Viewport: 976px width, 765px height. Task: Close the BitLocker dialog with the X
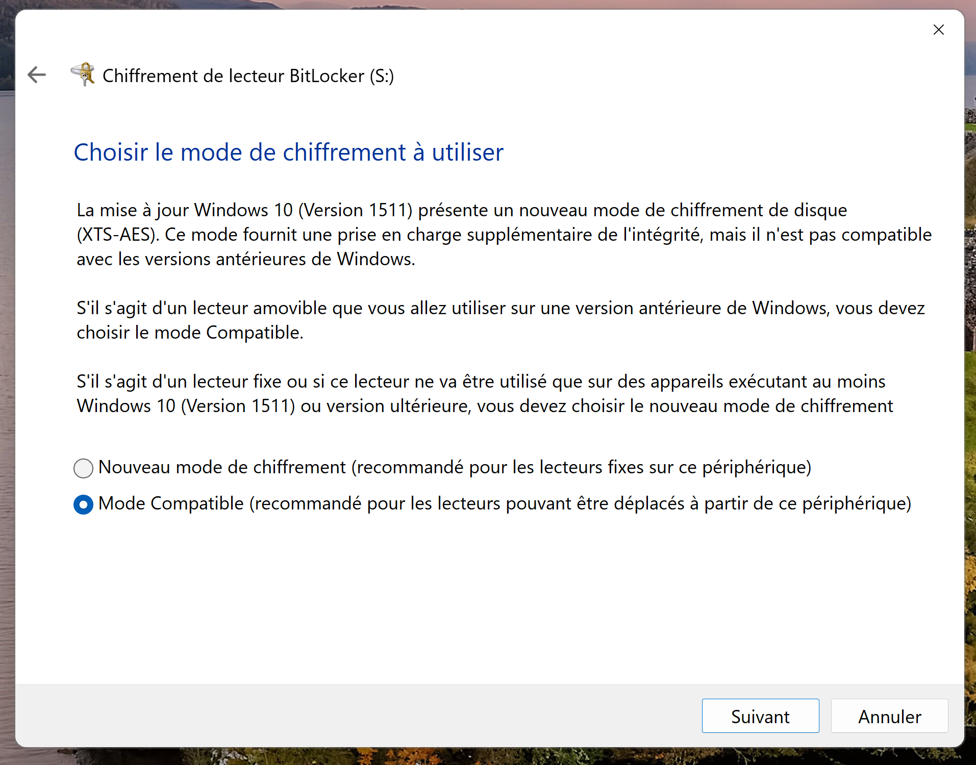pyautogui.click(x=938, y=29)
